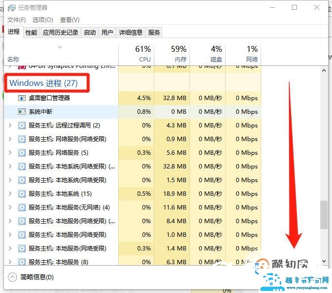Click the 0.9 MB memory value
The image size is (332, 293).
coord(176,139)
